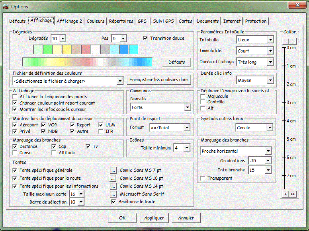Go to the Répertoires tab
The width and height of the screenshot is (309, 231).
click(x=121, y=21)
